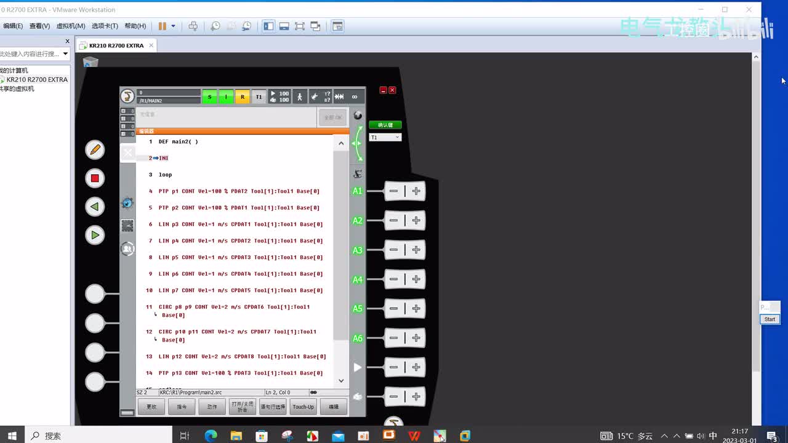Jog axis A4 minus key
Viewport: 788px width, 443px height.
pos(394,279)
